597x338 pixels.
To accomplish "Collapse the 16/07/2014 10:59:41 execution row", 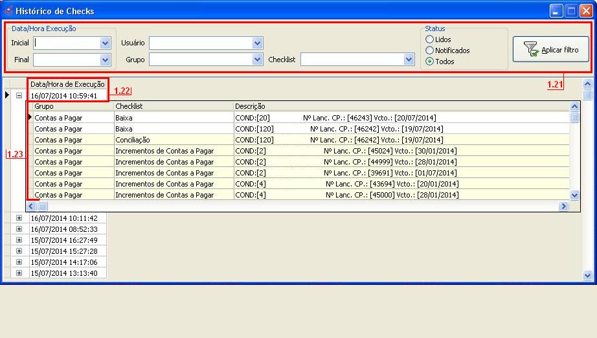I will [19, 96].
